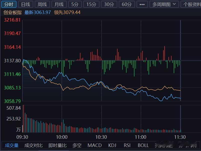Switch to the 周线 weekly chart
The height and width of the screenshot is (151, 201).
(x=42, y=4)
